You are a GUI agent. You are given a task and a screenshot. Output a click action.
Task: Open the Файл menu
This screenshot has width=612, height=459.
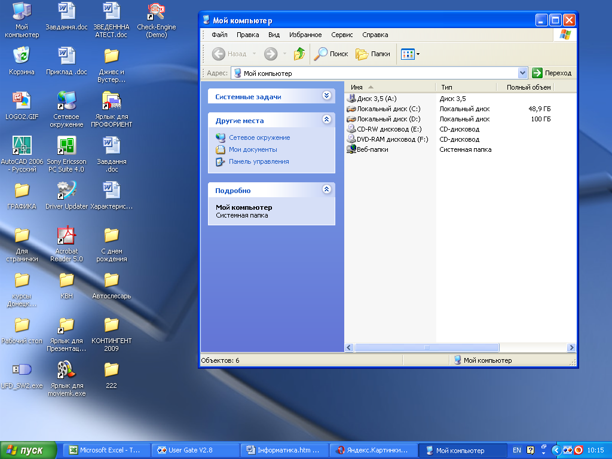click(219, 35)
